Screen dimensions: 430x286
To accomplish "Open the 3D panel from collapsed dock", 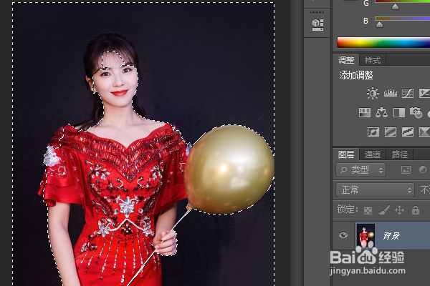I will (x=317, y=24).
